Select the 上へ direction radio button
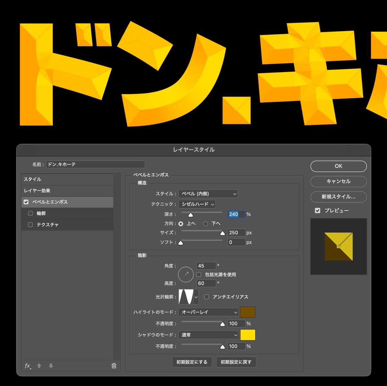The image size is (387, 386). point(181,223)
